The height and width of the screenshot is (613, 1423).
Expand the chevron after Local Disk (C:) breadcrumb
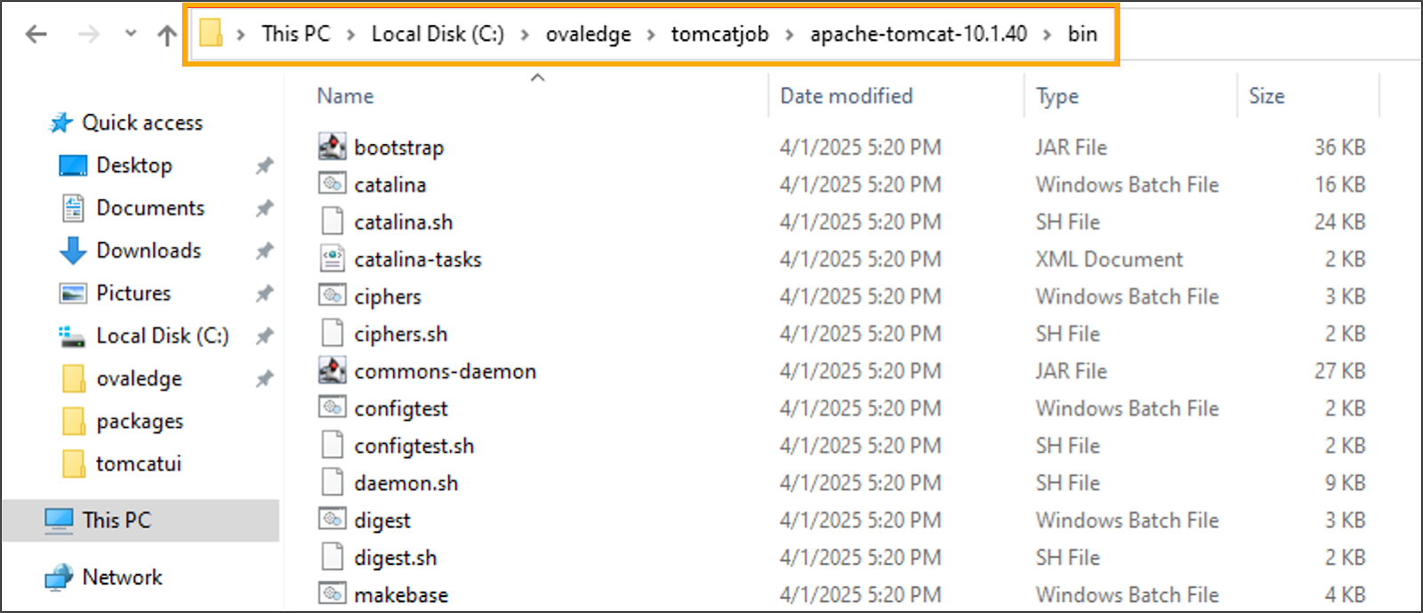point(525,35)
